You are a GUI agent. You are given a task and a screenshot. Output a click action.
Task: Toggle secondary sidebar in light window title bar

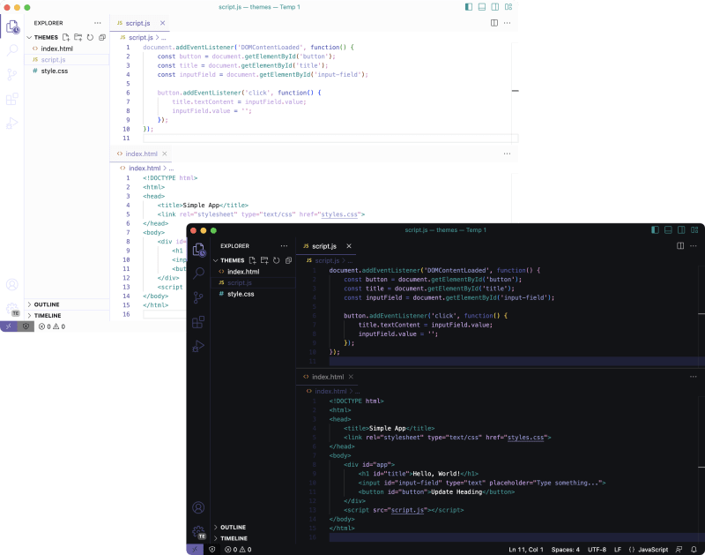click(x=495, y=7)
